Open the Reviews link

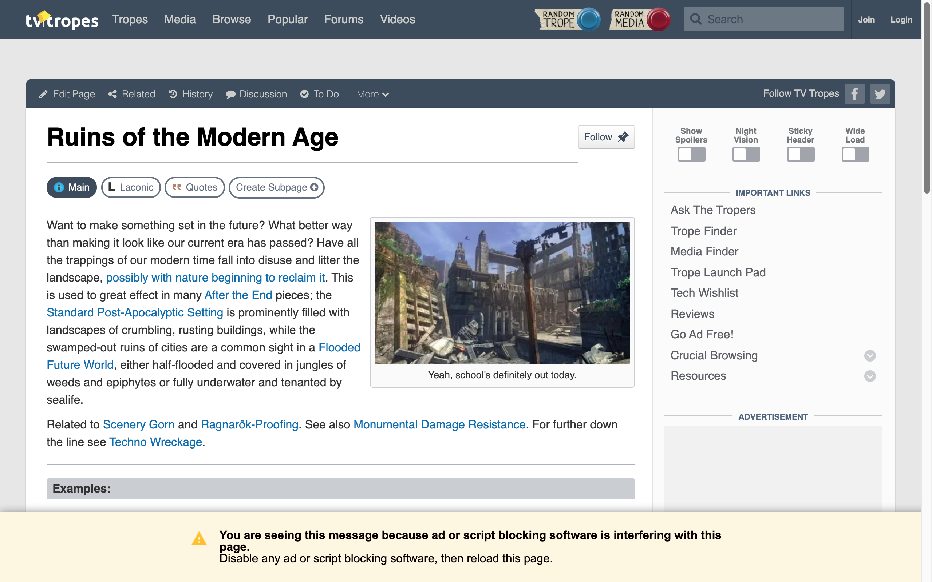point(692,314)
